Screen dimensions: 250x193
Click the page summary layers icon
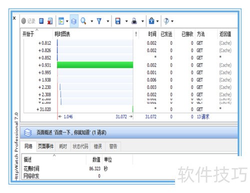[x=27, y=133]
